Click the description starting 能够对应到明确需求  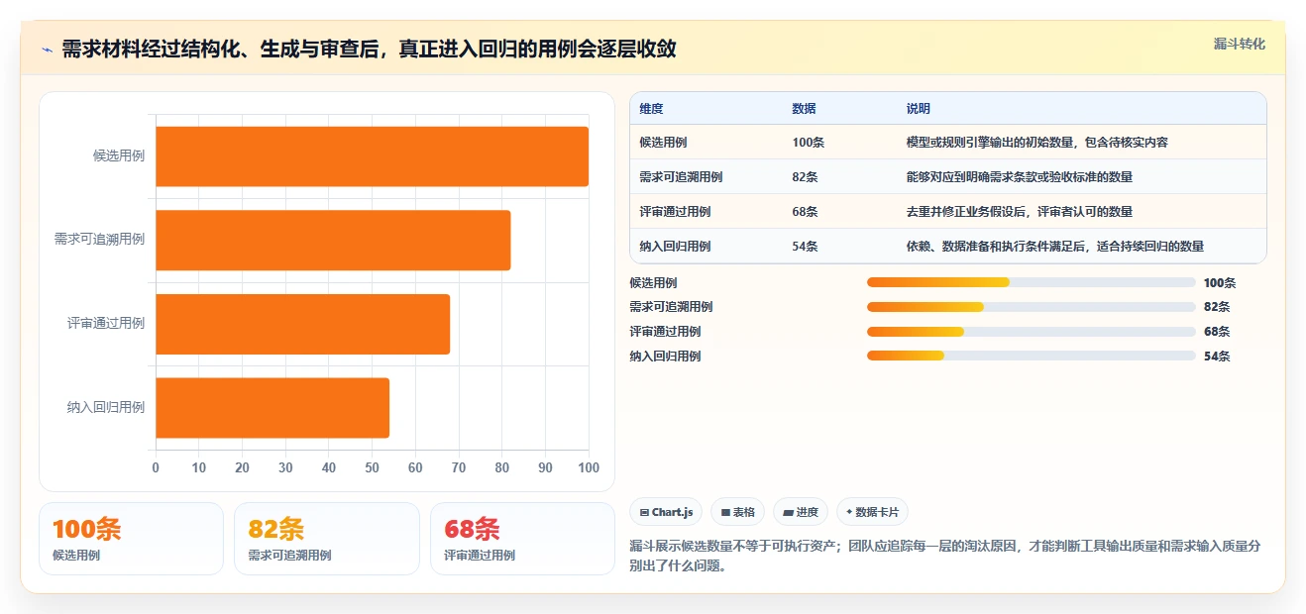1019,177
